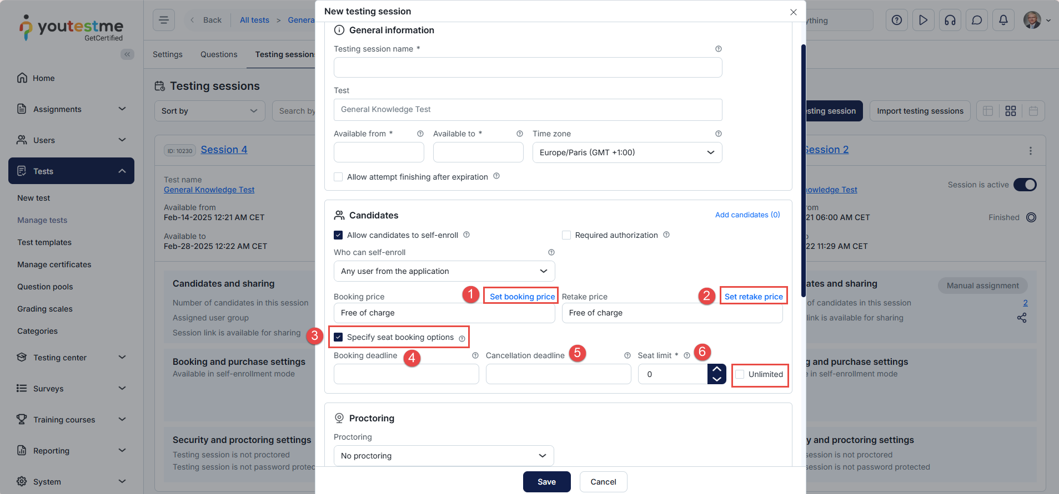Image resolution: width=1059 pixels, height=494 pixels.
Task: Check the Unlimited seat limit box
Action: coord(740,374)
